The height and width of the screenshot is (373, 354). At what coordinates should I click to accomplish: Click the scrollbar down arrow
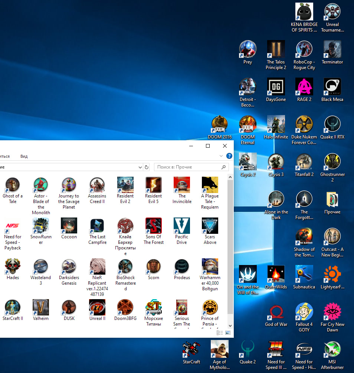click(230, 325)
